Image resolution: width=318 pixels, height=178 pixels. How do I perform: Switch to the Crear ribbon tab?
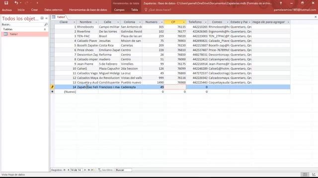(x=34, y=10)
